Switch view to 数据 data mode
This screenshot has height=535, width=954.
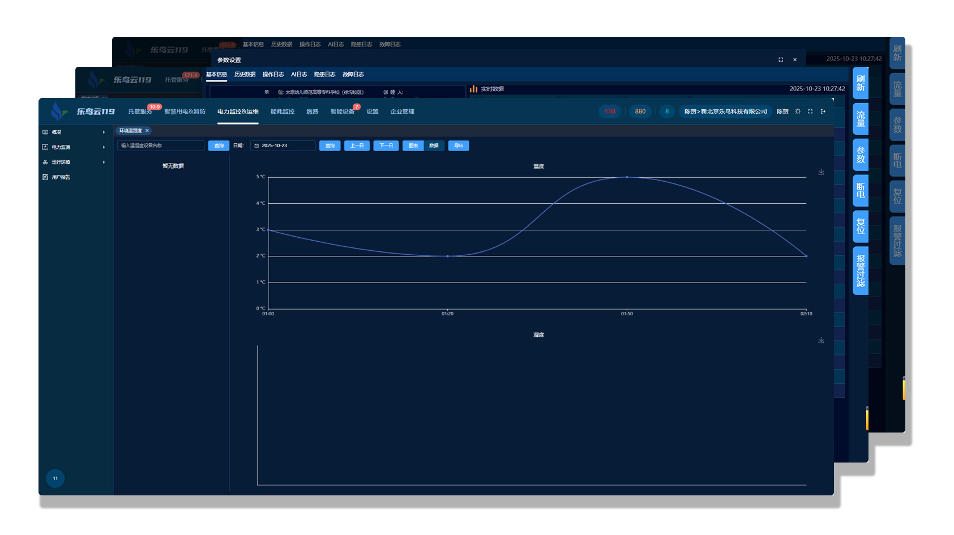434,146
